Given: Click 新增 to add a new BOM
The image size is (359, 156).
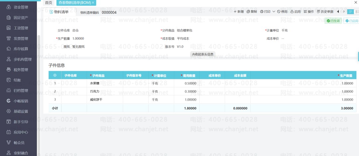Looking at the screenshot, I should point(239,12).
